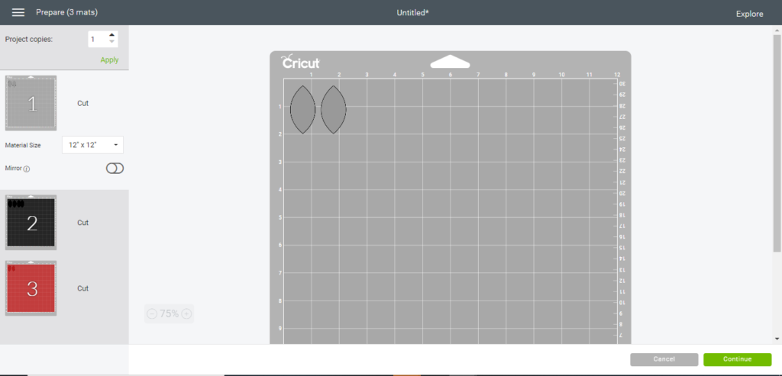Screen dimensions: 782x376
Task: Click the Mirror info icon
Action: [27, 169]
